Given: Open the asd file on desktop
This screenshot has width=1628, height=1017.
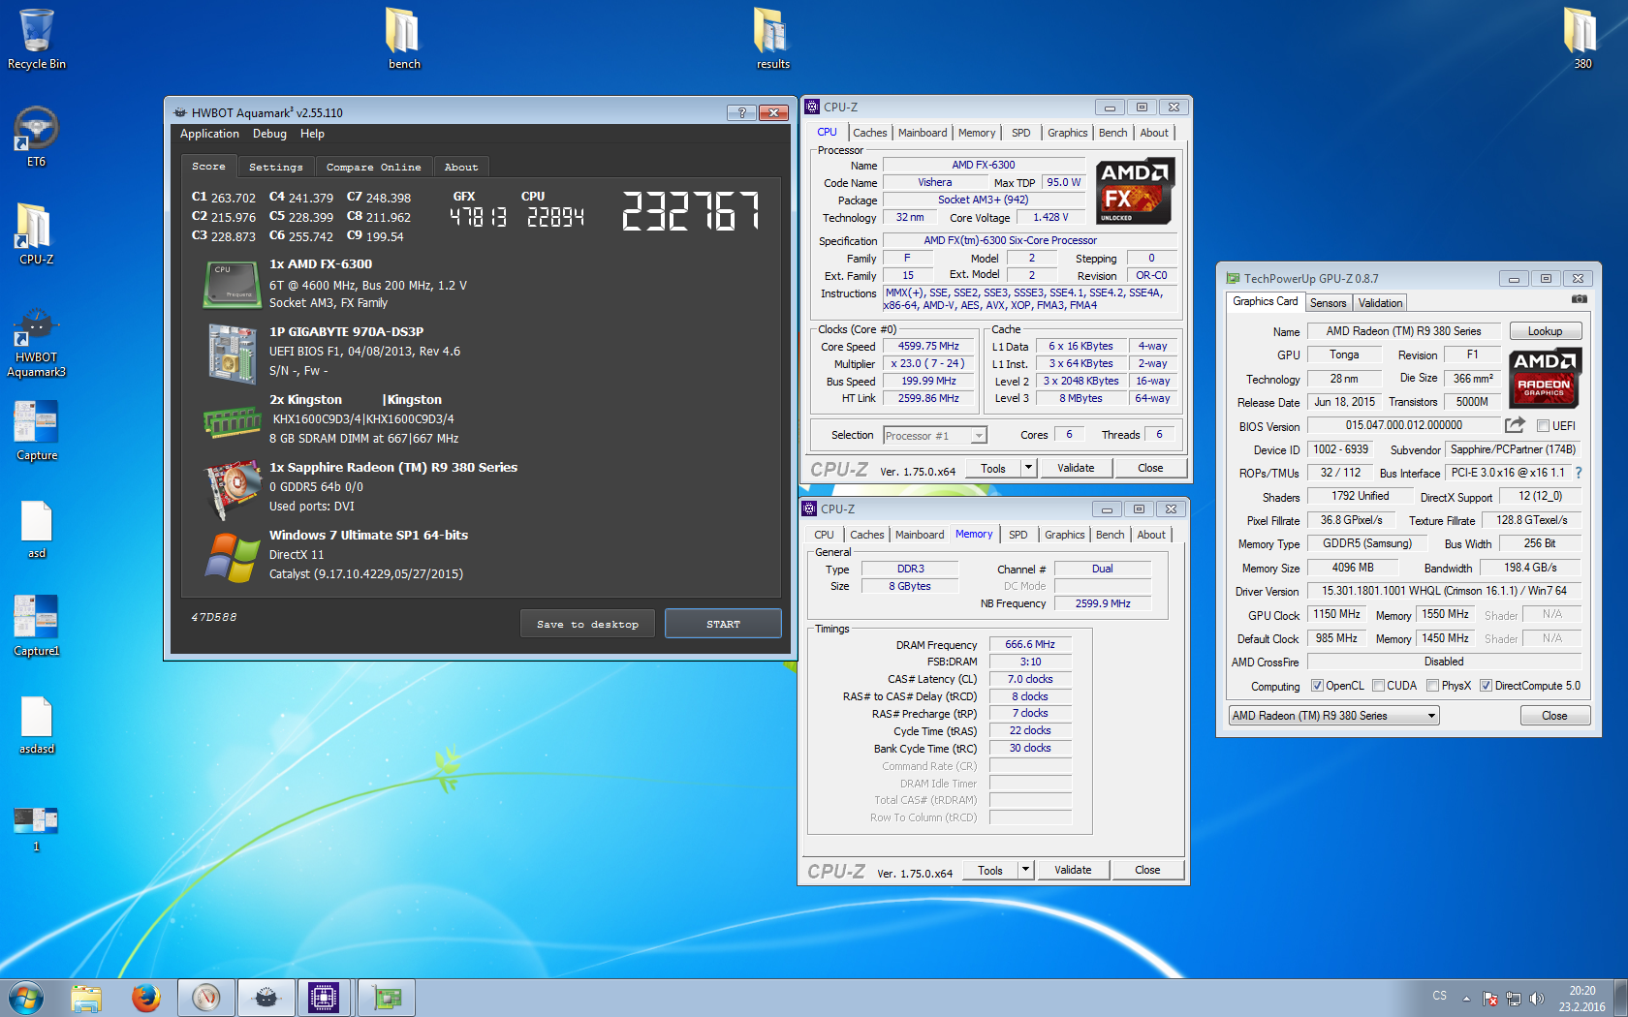Looking at the screenshot, I should [x=37, y=530].
